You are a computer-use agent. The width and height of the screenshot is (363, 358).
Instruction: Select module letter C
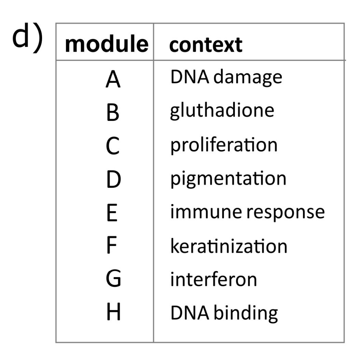(113, 147)
